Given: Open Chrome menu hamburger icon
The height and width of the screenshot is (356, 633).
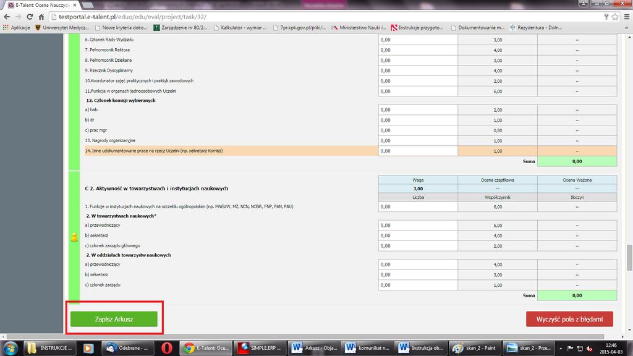Looking at the screenshot, I should (627, 17).
